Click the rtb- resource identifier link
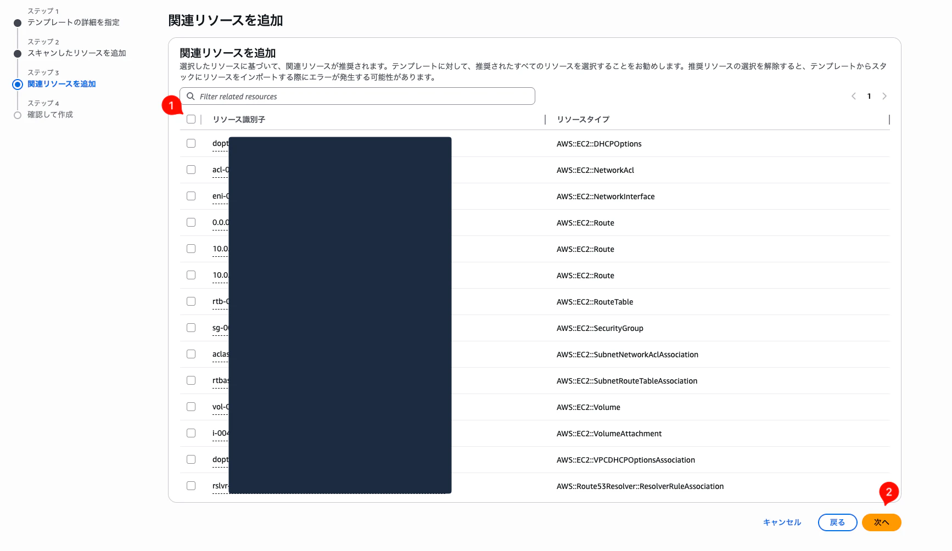 click(221, 301)
